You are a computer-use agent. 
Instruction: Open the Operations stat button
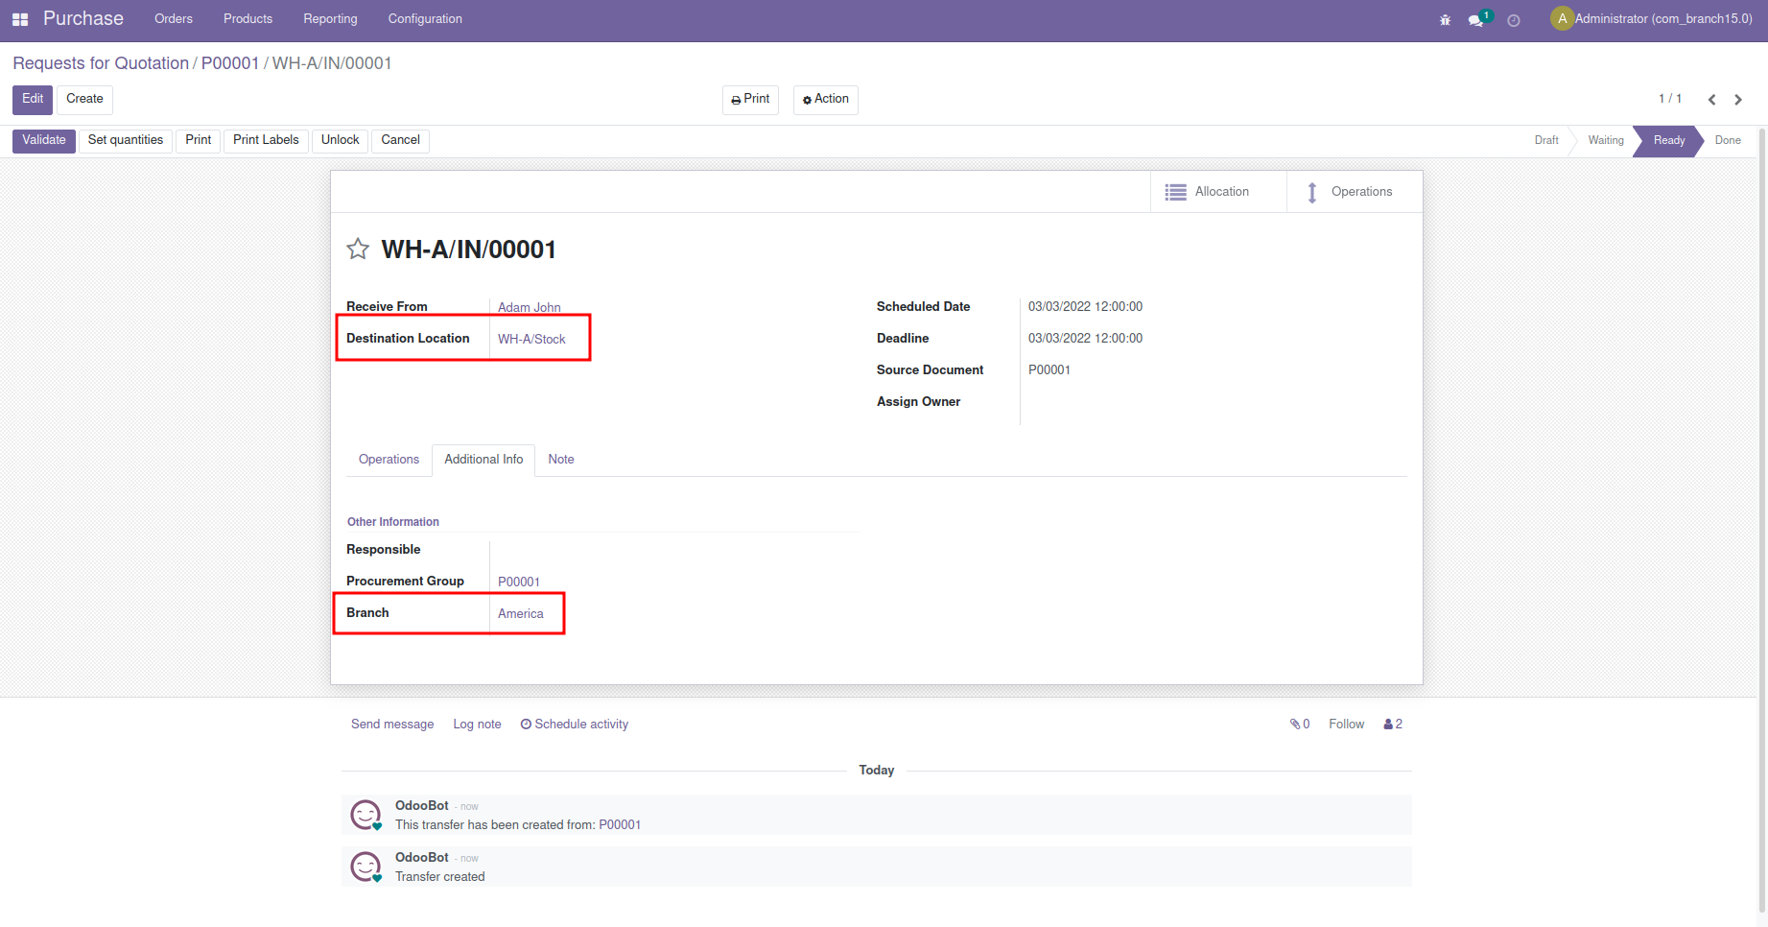tap(1355, 192)
